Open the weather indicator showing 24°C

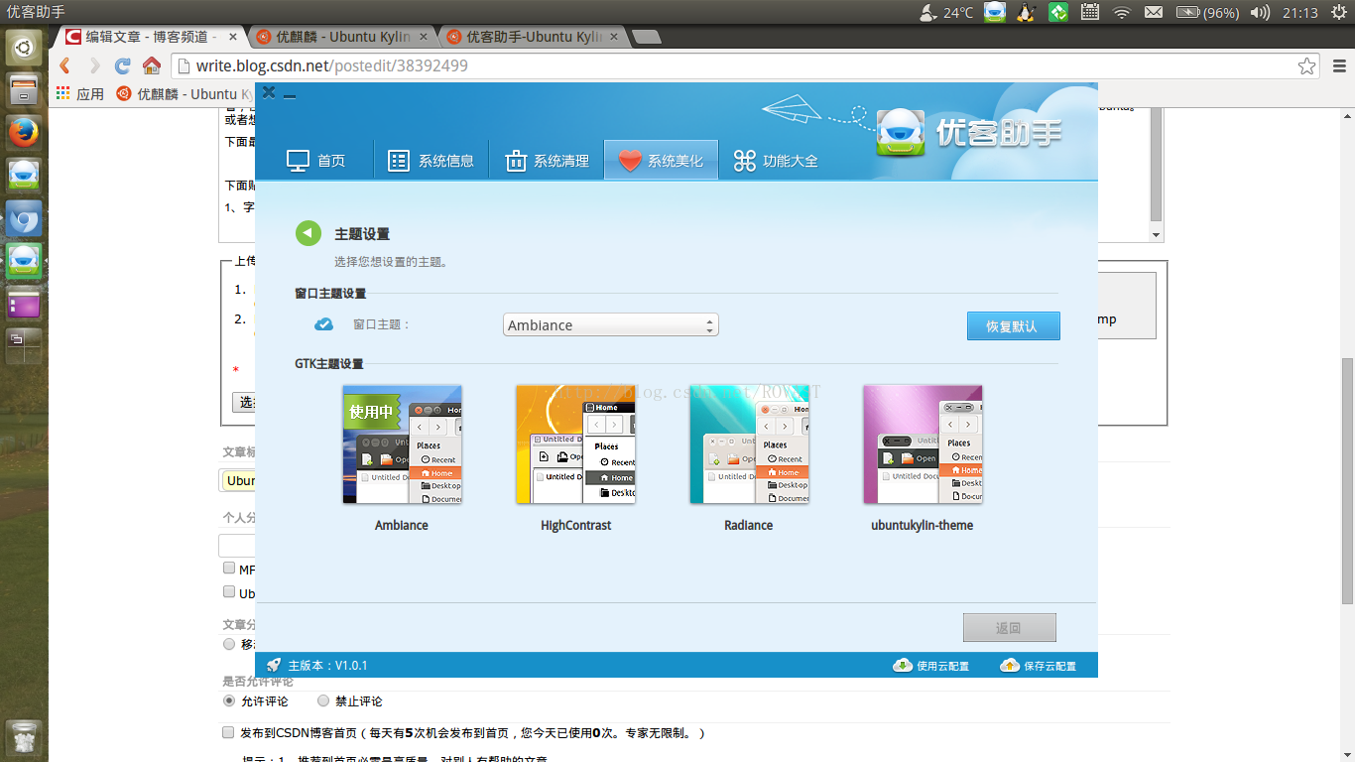(946, 12)
